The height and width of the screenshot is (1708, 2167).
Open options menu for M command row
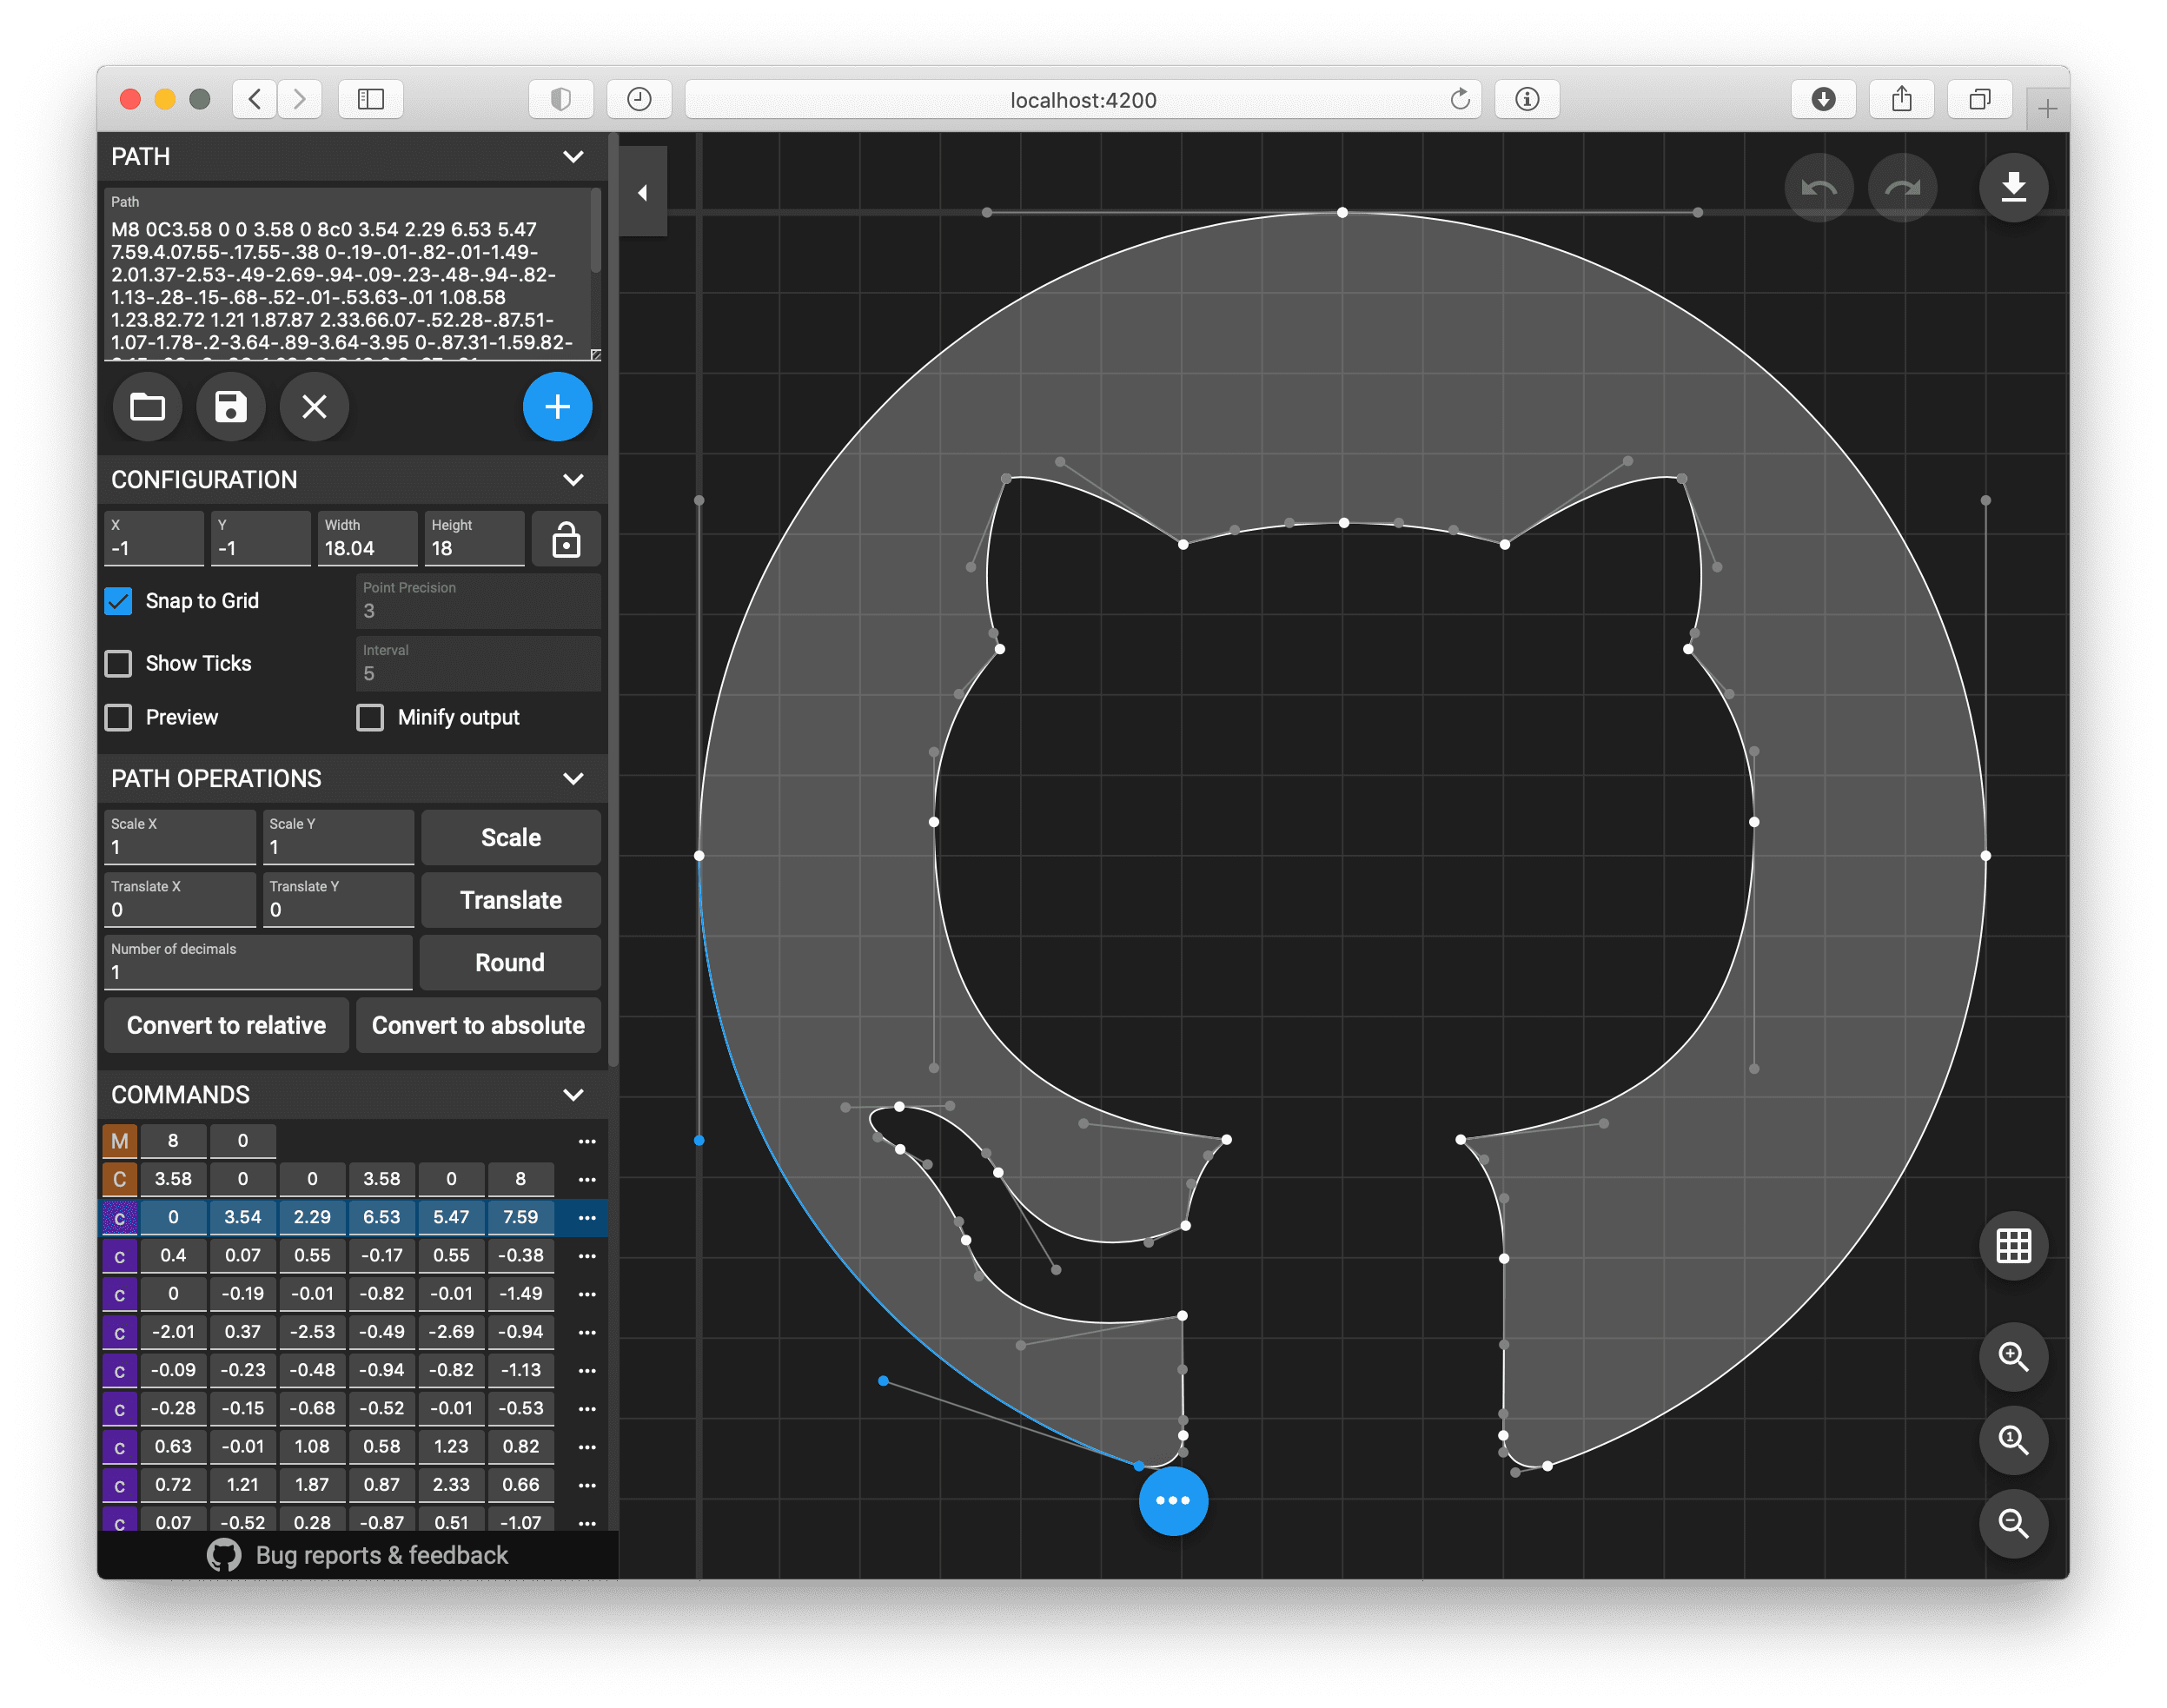(x=587, y=1141)
